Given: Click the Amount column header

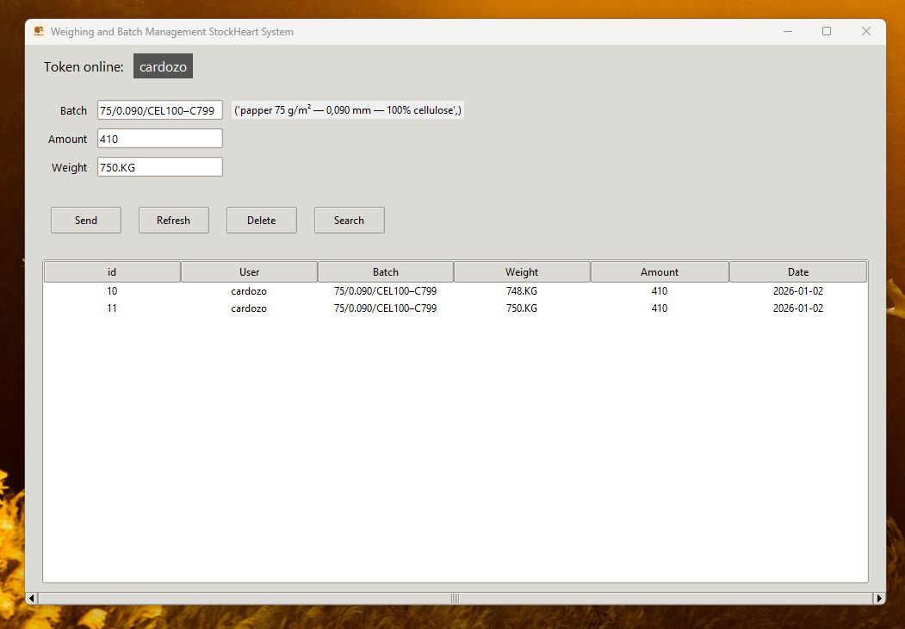Looking at the screenshot, I should (x=660, y=272).
